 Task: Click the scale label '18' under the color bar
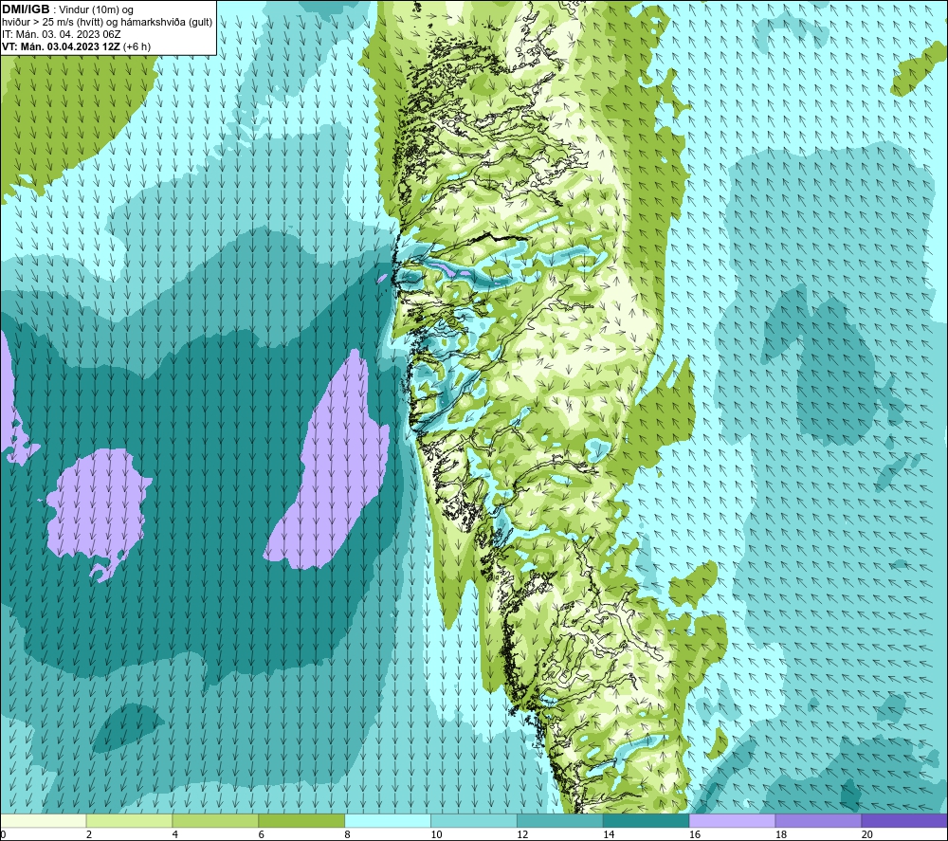(x=780, y=835)
